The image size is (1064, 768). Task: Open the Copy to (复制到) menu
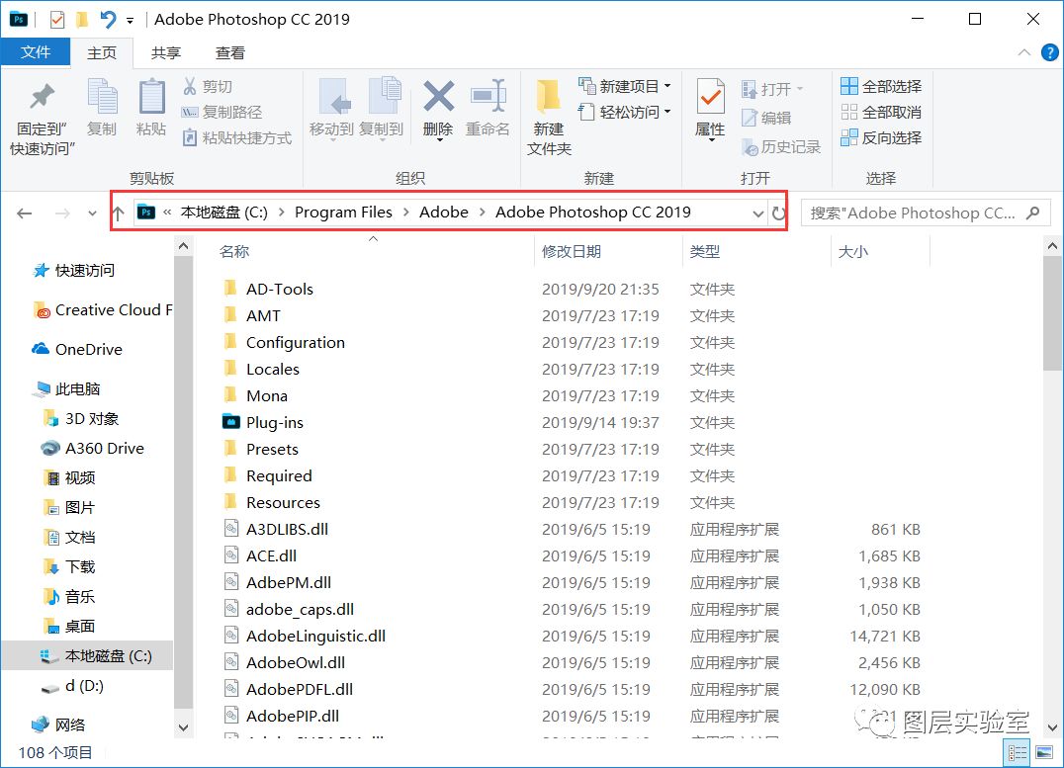(x=382, y=109)
